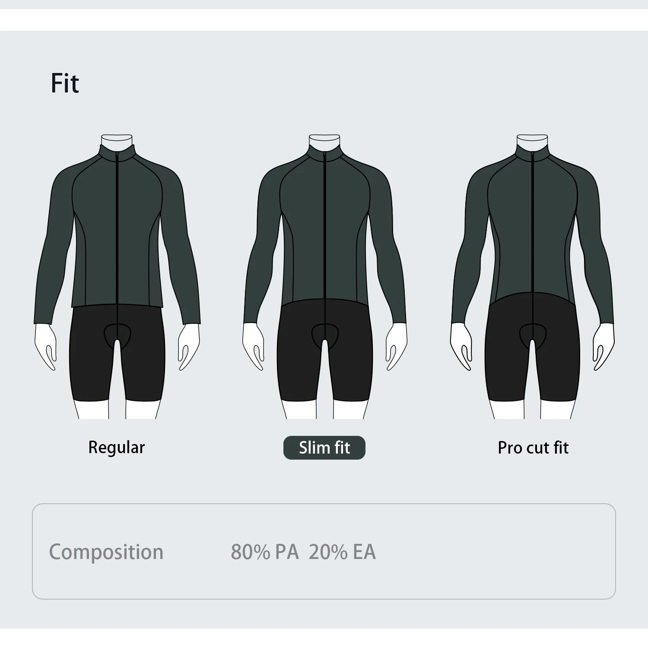Select the Slim fit jersey illustration
Viewport: 648px width, 670px height.
coord(324,276)
